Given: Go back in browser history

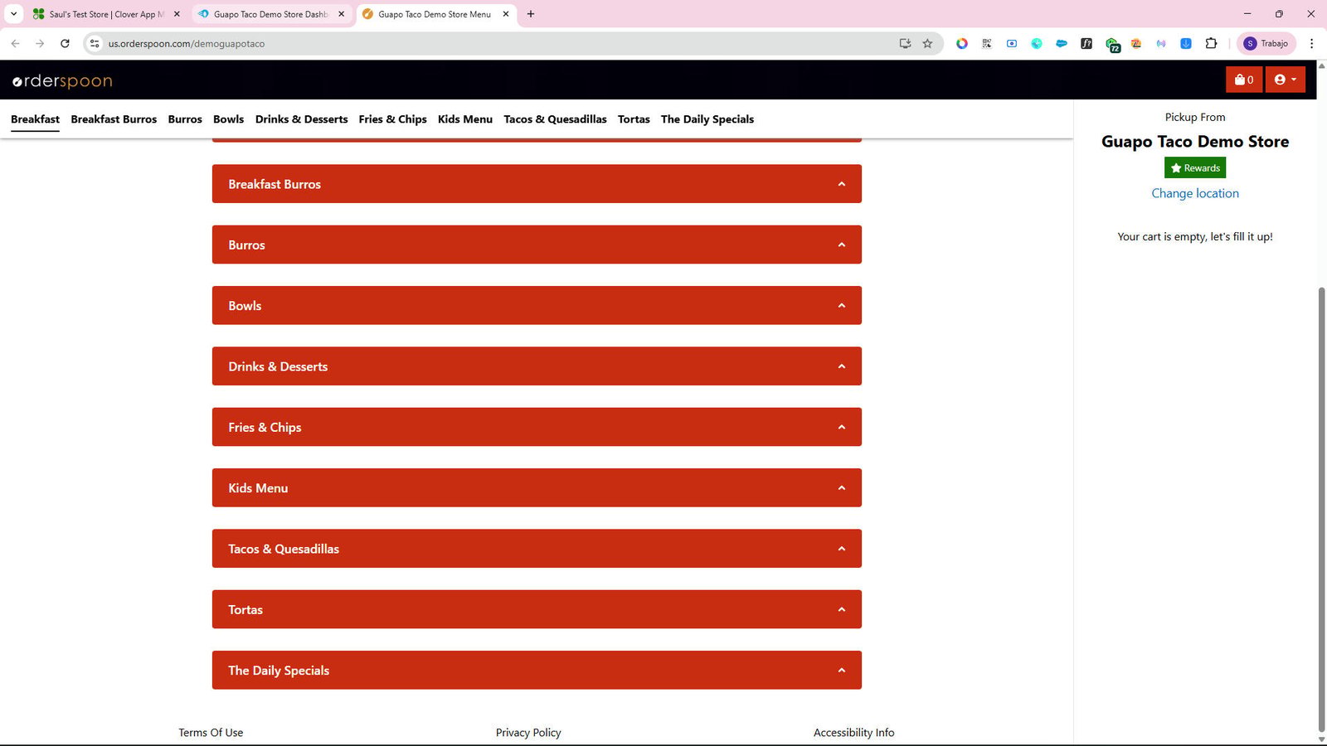Looking at the screenshot, I should (15, 43).
